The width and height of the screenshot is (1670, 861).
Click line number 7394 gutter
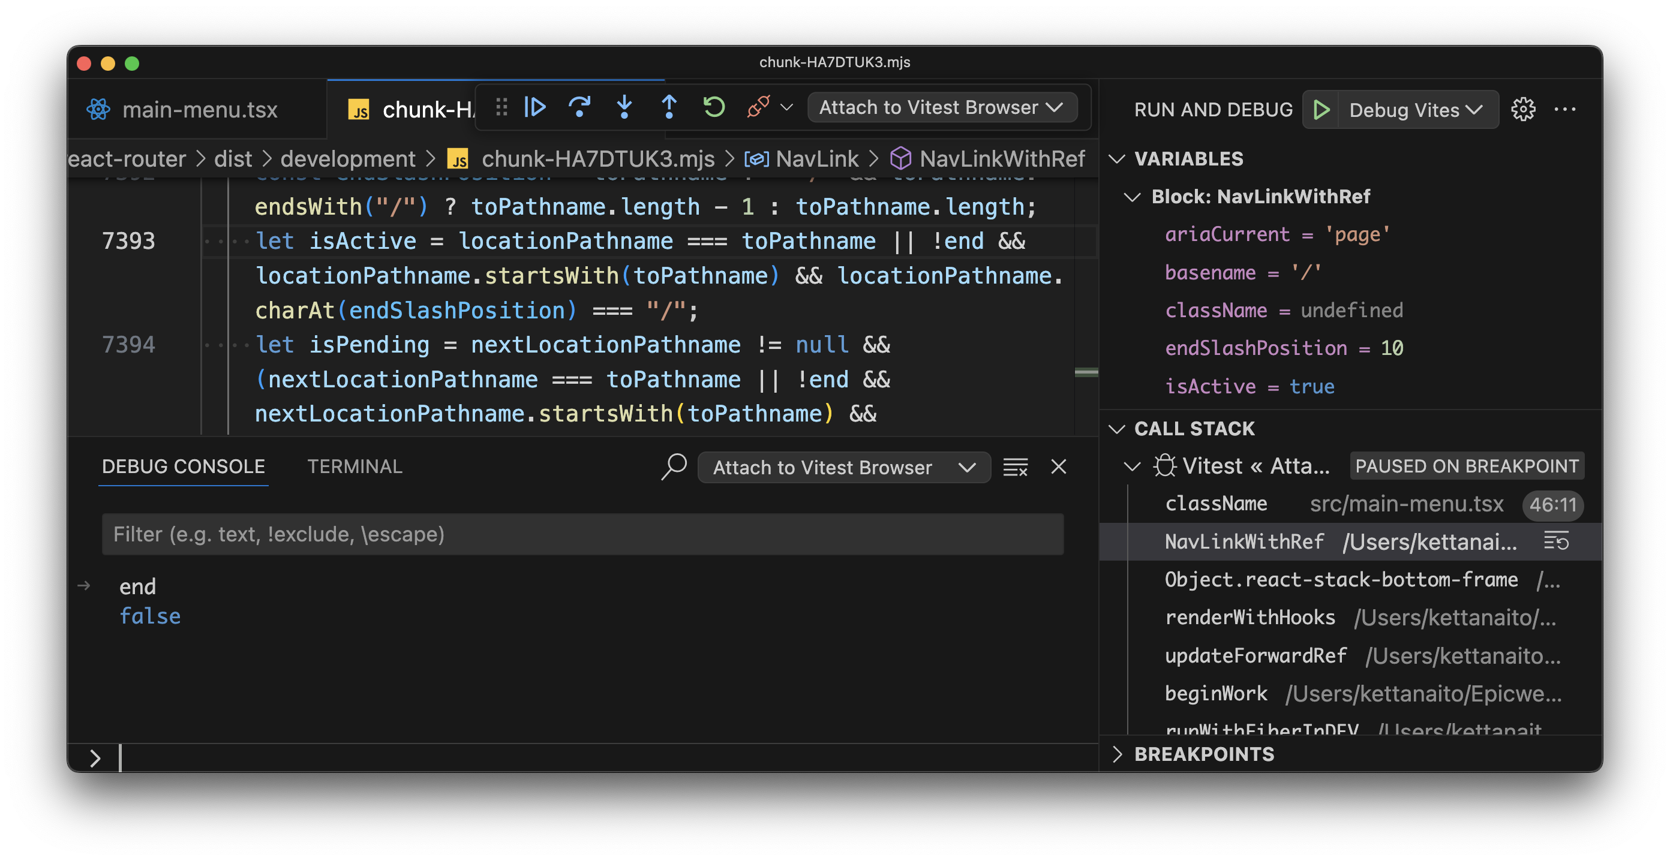click(x=128, y=345)
